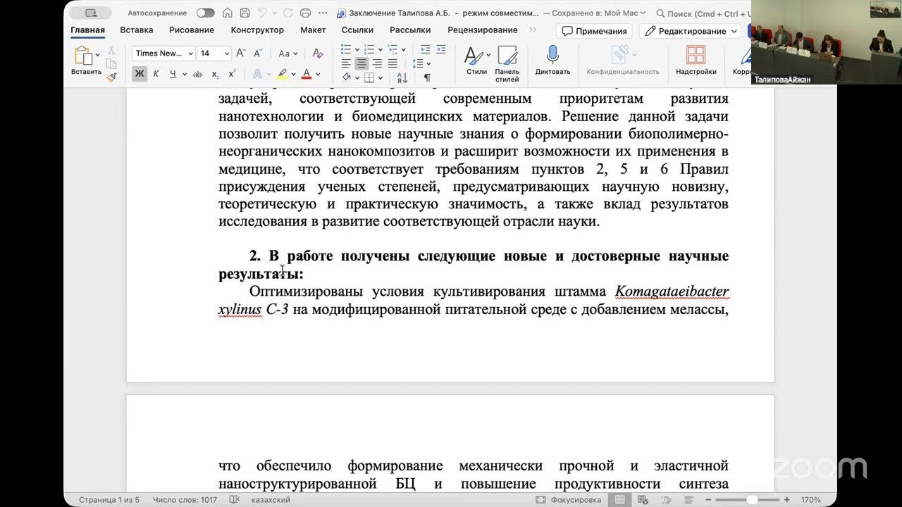The image size is (902, 507).
Task: Cut selection with scissors icon
Action: click(111, 51)
